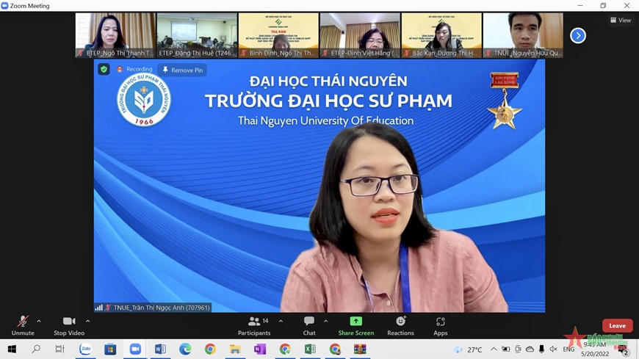
Task: Click the system volume icon
Action: coord(553,349)
